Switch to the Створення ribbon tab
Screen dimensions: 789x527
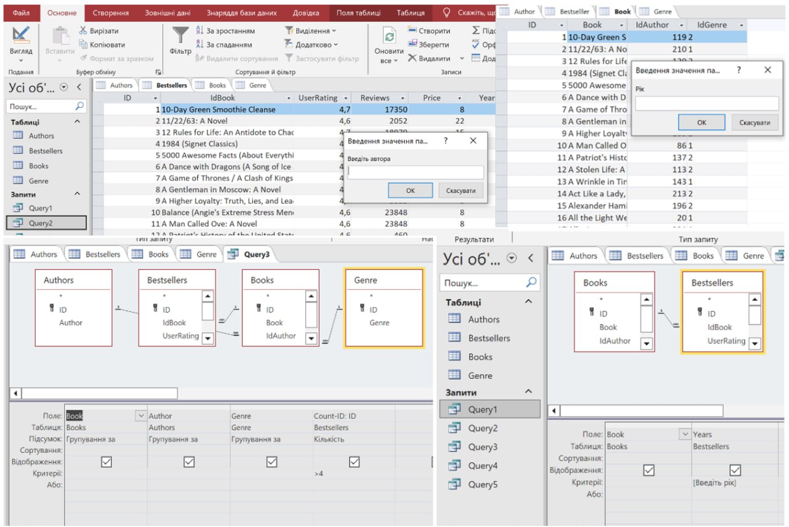pos(110,13)
